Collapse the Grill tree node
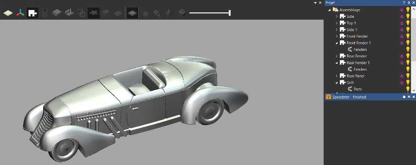The width and height of the screenshot is (416, 165). pyautogui.click(x=337, y=83)
